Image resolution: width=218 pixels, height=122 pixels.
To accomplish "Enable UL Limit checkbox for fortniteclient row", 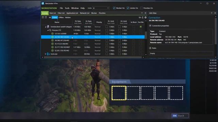I will (120, 27).
